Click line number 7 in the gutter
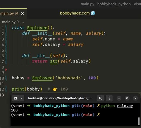Image resolution: width=141 pixels, height=128 pixels. point(3,61)
